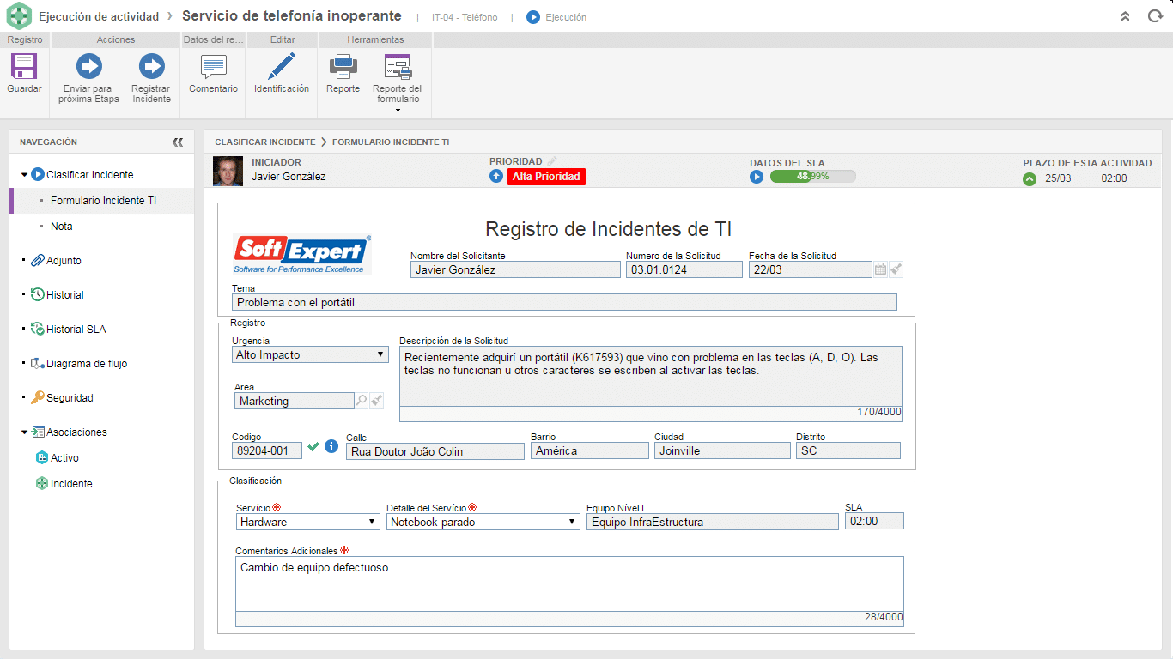Image resolution: width=1173 pixels, height=659 pixels.
Task: Click the Ejecución status play icon
Action: [x=533, y=17]
